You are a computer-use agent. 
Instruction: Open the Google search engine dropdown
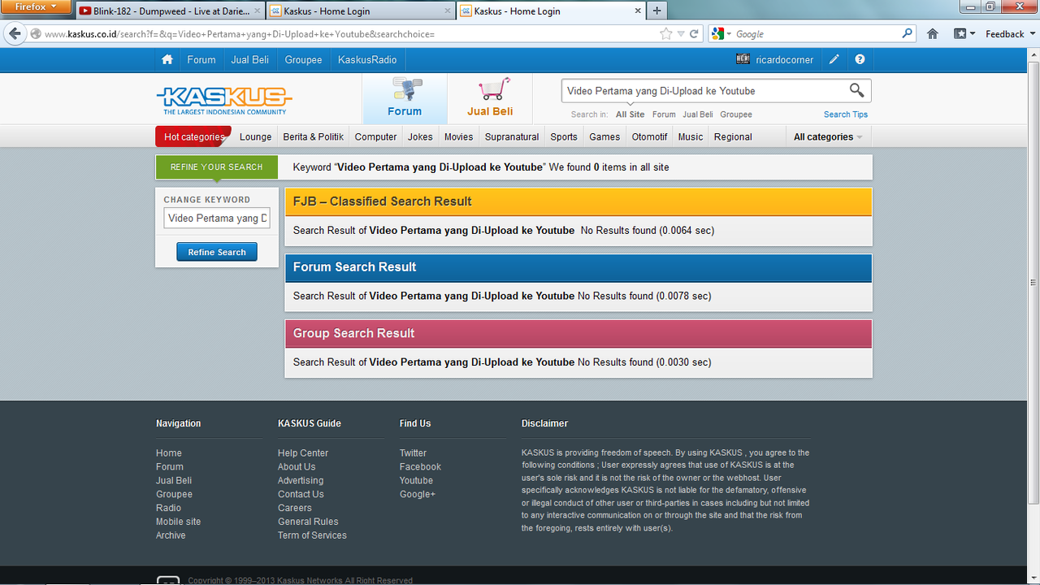point(721,34)
